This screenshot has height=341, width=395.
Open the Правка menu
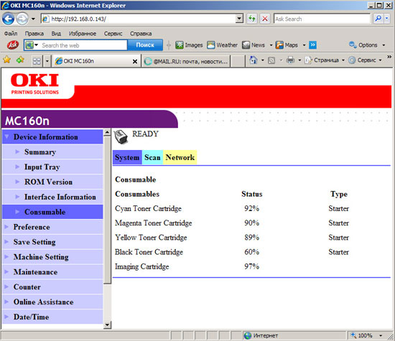[x=34, y=34]
